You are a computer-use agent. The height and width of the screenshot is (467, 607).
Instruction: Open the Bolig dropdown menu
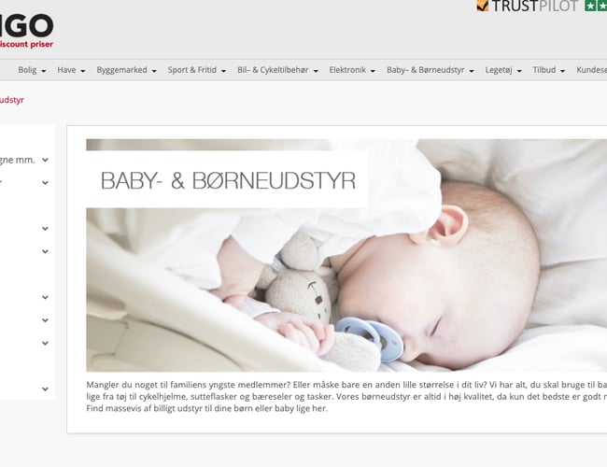(32, 70)
